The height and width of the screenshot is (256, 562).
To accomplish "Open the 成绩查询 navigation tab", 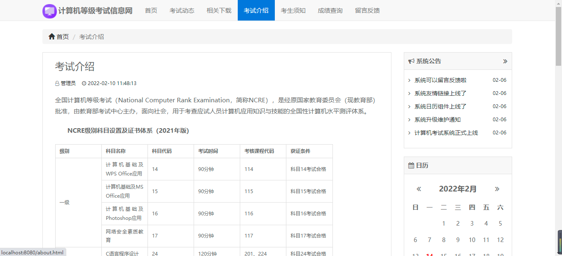I will pos(330,10).
